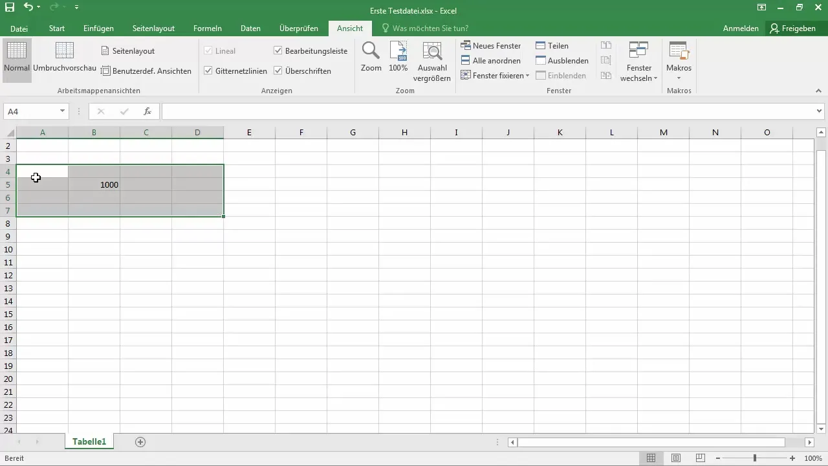This screenshot has height=466, width=828.
Task: Click the horizontal scrollbar thumb
Action: (651, 442)
